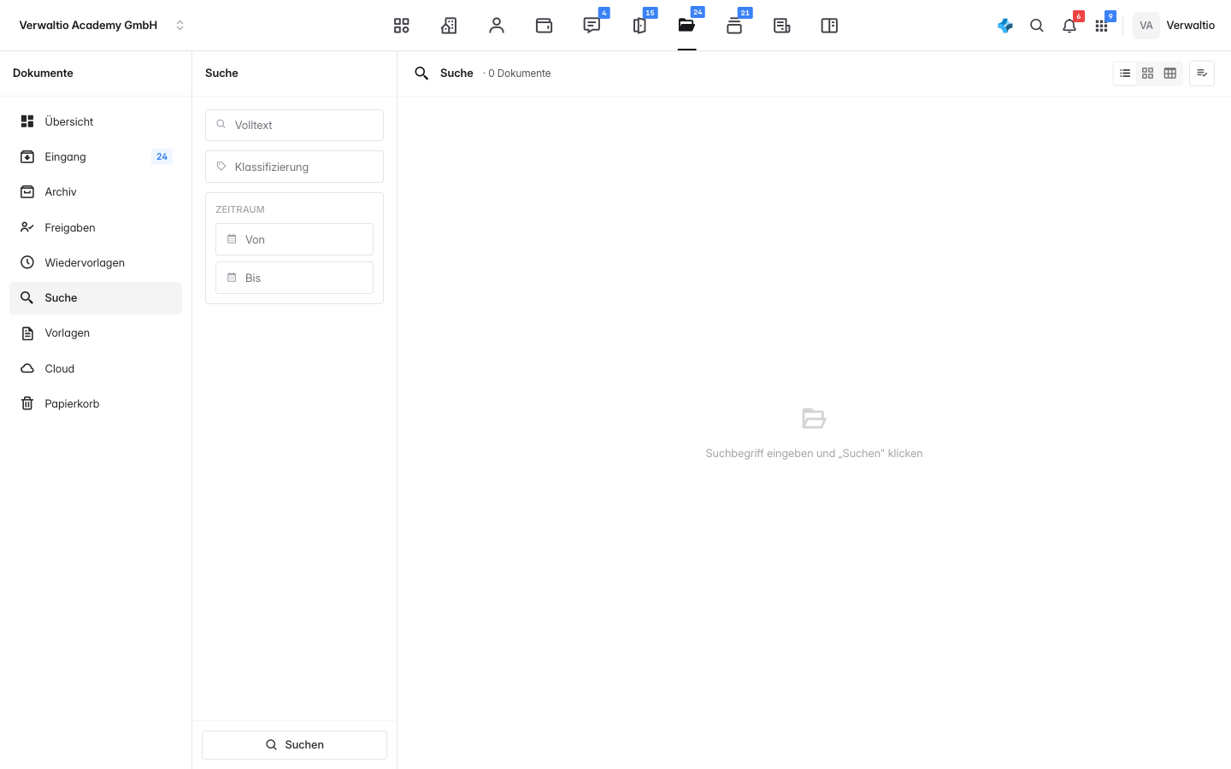
Task: Select Suche in the Dokumente sidebar
Action: 96,298
